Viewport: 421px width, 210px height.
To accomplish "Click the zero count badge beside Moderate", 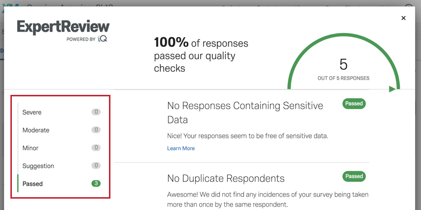I will (96, 130).
